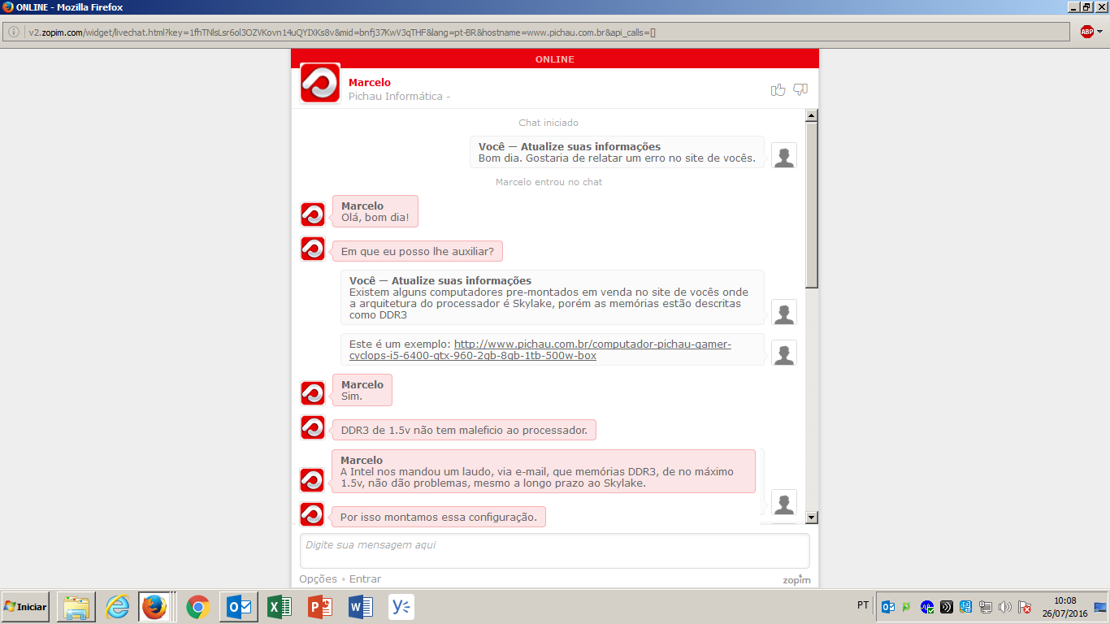Click the chat scrollbar down arrow

click(811, 517)
